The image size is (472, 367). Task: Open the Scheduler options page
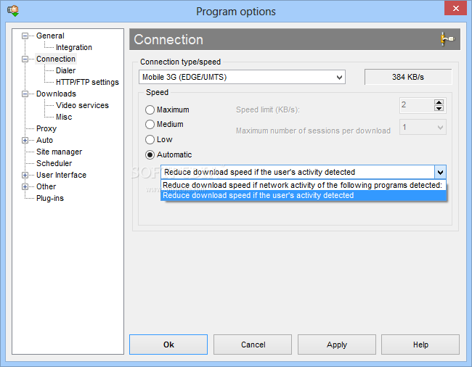(x=54, y=163)
